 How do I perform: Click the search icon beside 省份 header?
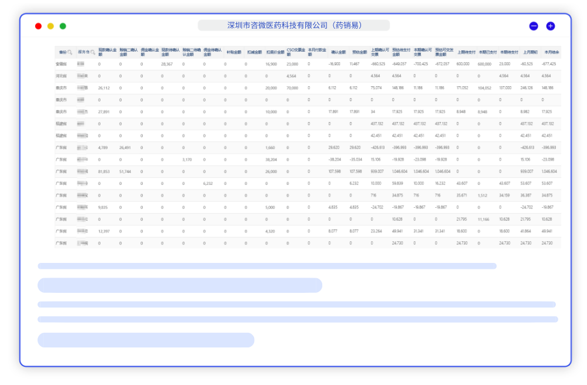70,52
